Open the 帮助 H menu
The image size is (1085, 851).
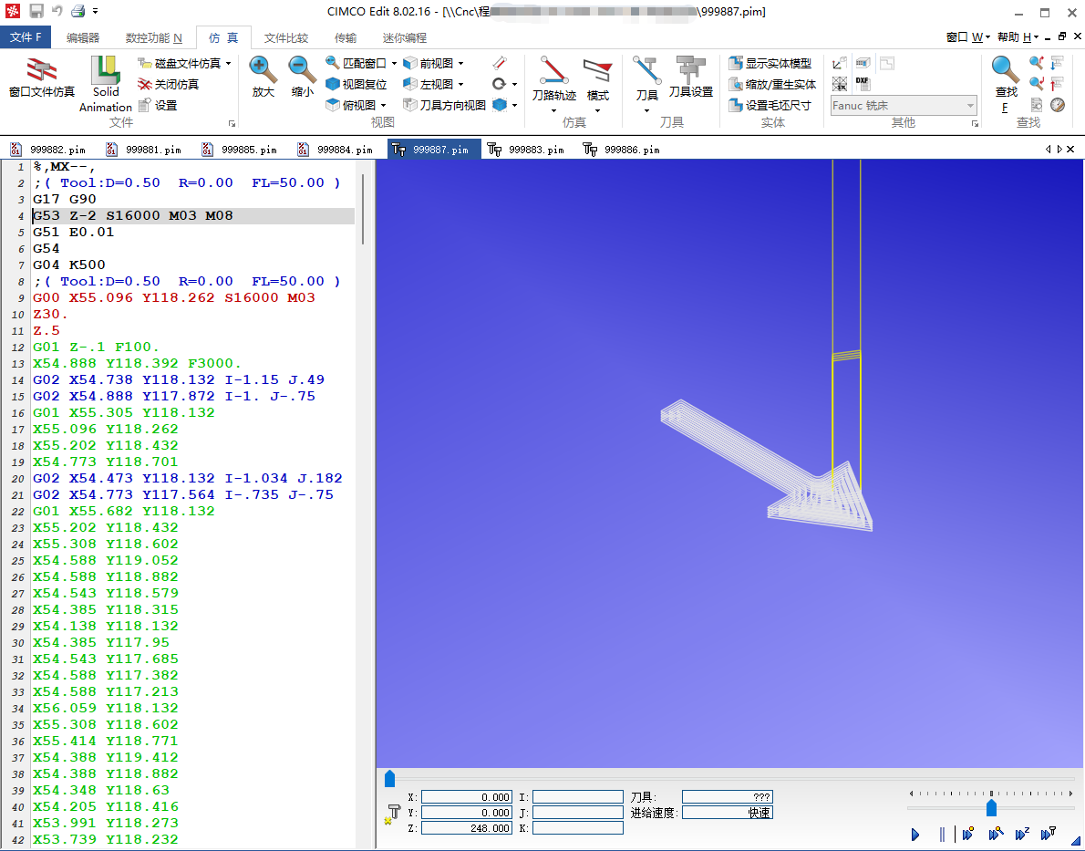1018,37
